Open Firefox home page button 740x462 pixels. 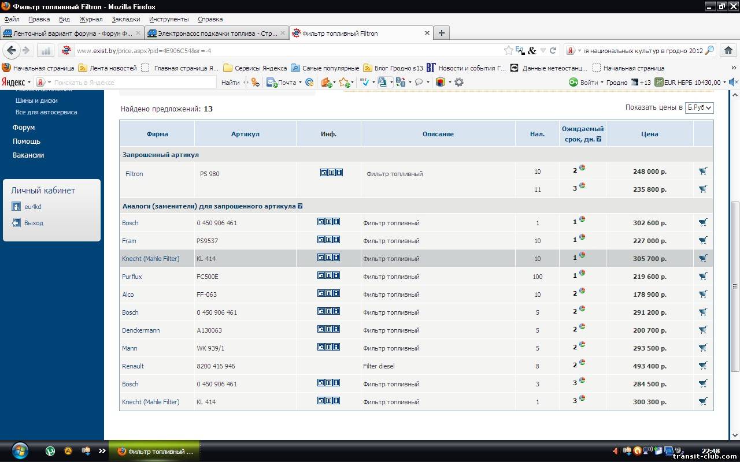728,50
